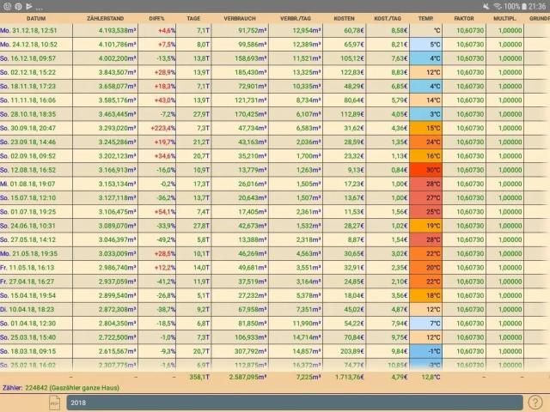
Task: Select the Di. 10.04.18, 18:23 entry
Action: pos(34,308)
